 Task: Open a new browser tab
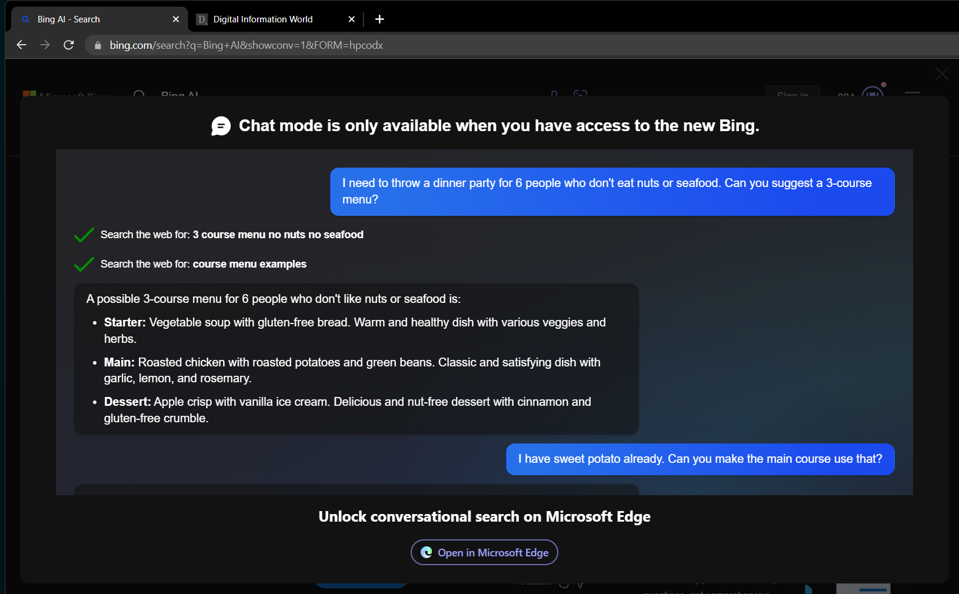[x=379, y=19]
